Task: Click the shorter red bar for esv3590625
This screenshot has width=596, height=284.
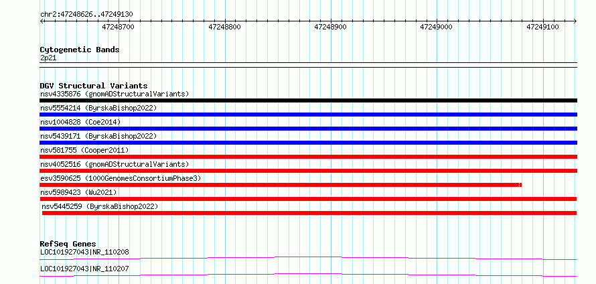Action: click(281, 185)
